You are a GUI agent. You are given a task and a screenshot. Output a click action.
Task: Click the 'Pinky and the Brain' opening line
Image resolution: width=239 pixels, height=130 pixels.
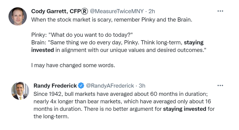112,20
